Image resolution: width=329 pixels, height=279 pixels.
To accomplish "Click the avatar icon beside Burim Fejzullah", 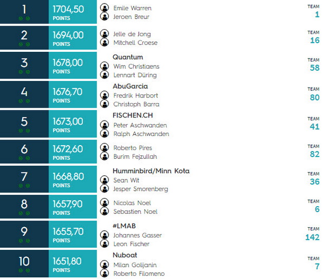I will 104,156.
